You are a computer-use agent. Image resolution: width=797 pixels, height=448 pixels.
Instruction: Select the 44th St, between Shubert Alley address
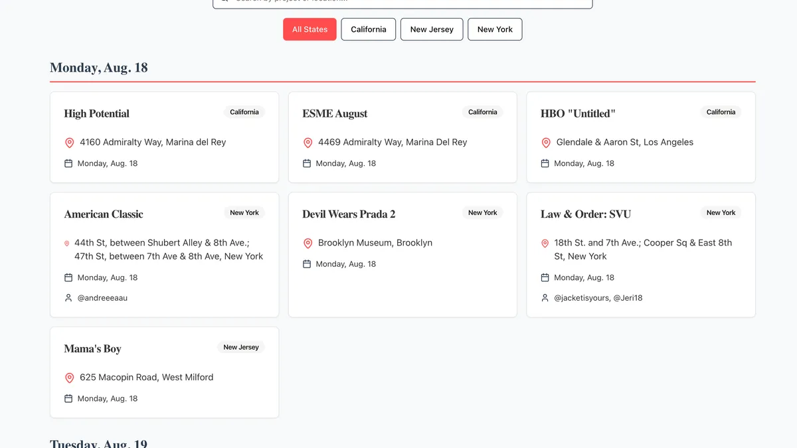point(169,250)
